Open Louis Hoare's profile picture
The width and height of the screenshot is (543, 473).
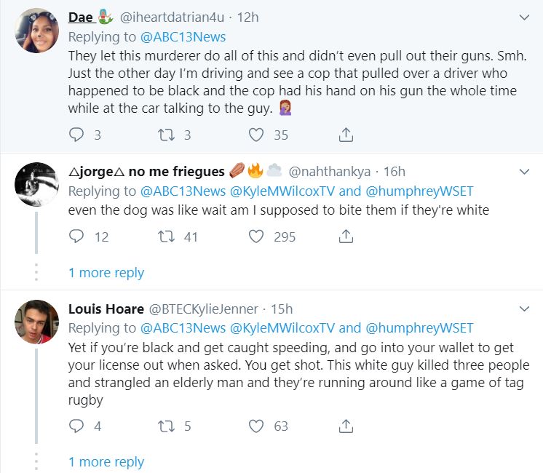[36, 321]
